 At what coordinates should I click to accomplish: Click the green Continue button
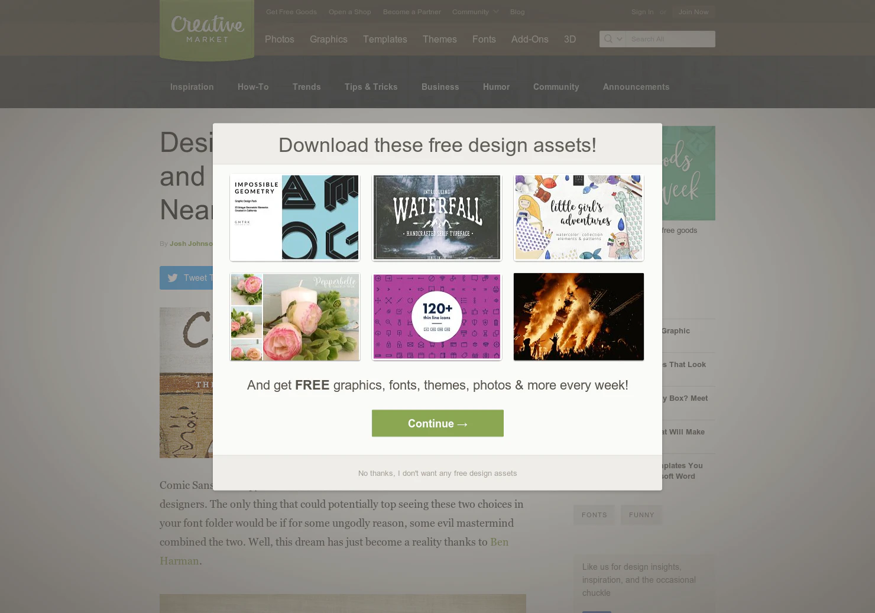click(x=437, y=423)
